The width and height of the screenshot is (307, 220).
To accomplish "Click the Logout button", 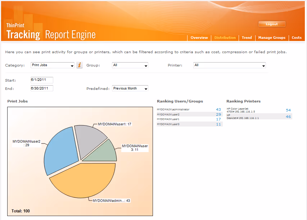I will pos(272,24).
